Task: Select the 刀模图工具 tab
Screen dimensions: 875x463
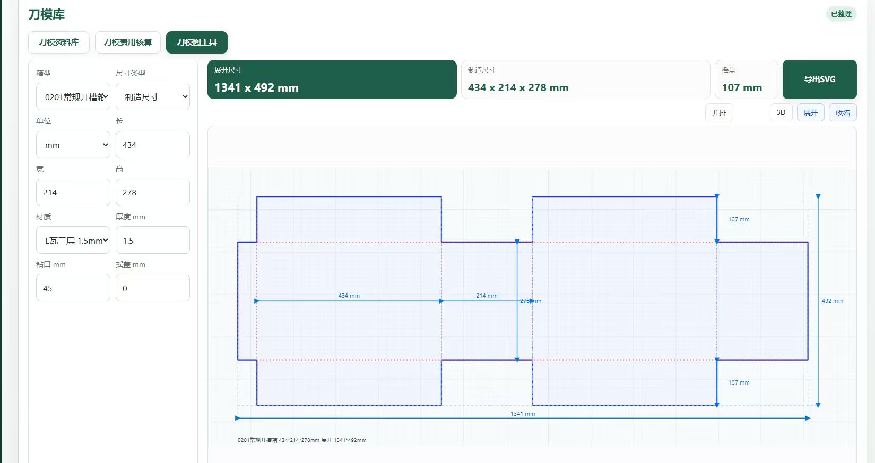Action: click(x=197, y=42)
